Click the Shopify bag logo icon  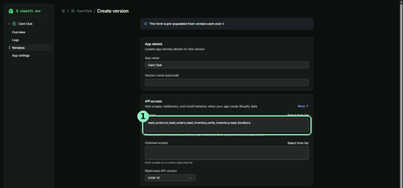click(11, 11)
